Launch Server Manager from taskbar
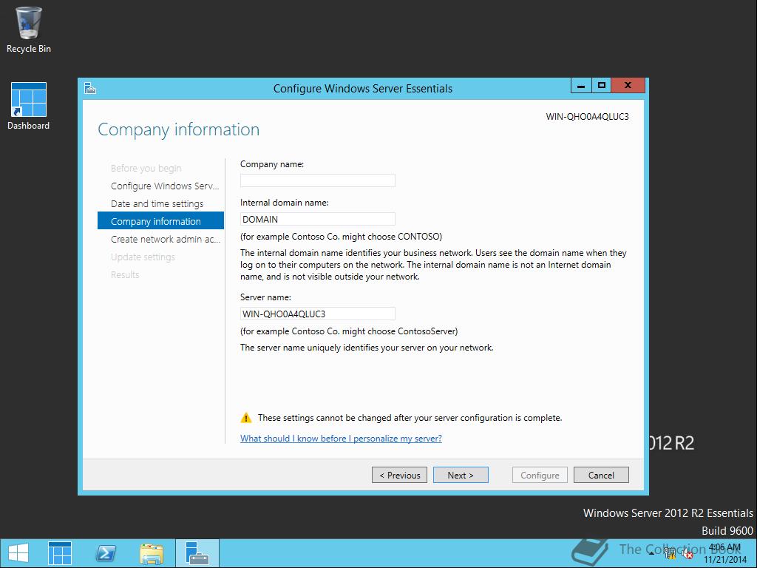The height and width of the screenshot is (568, 757). (x=60, y=553)
